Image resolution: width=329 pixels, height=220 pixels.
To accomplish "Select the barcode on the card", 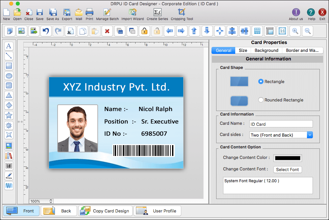I will [144, 150].
